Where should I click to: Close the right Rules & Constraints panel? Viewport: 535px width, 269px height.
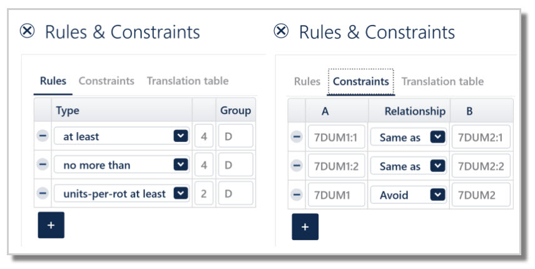pos(282,31)
